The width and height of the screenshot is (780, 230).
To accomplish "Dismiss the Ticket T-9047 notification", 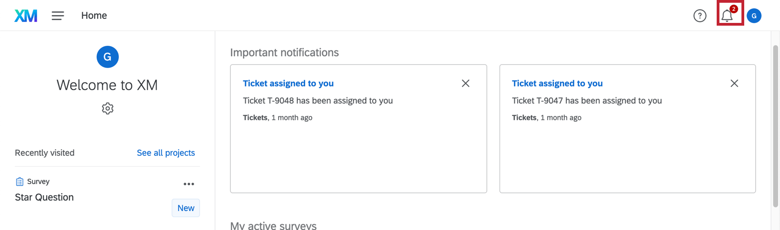I will click(x=734, y=83).
